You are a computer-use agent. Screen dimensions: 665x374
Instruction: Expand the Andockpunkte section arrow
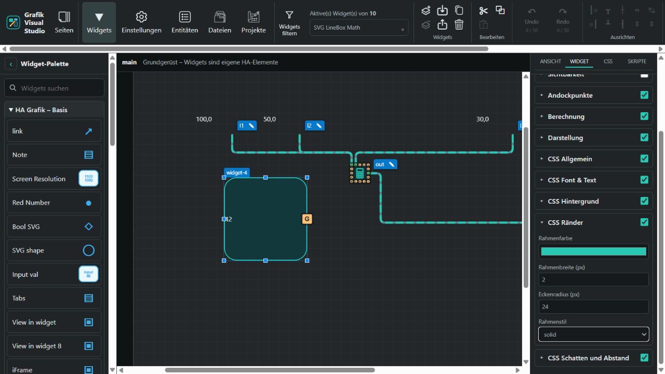click(x=542, y=95)
